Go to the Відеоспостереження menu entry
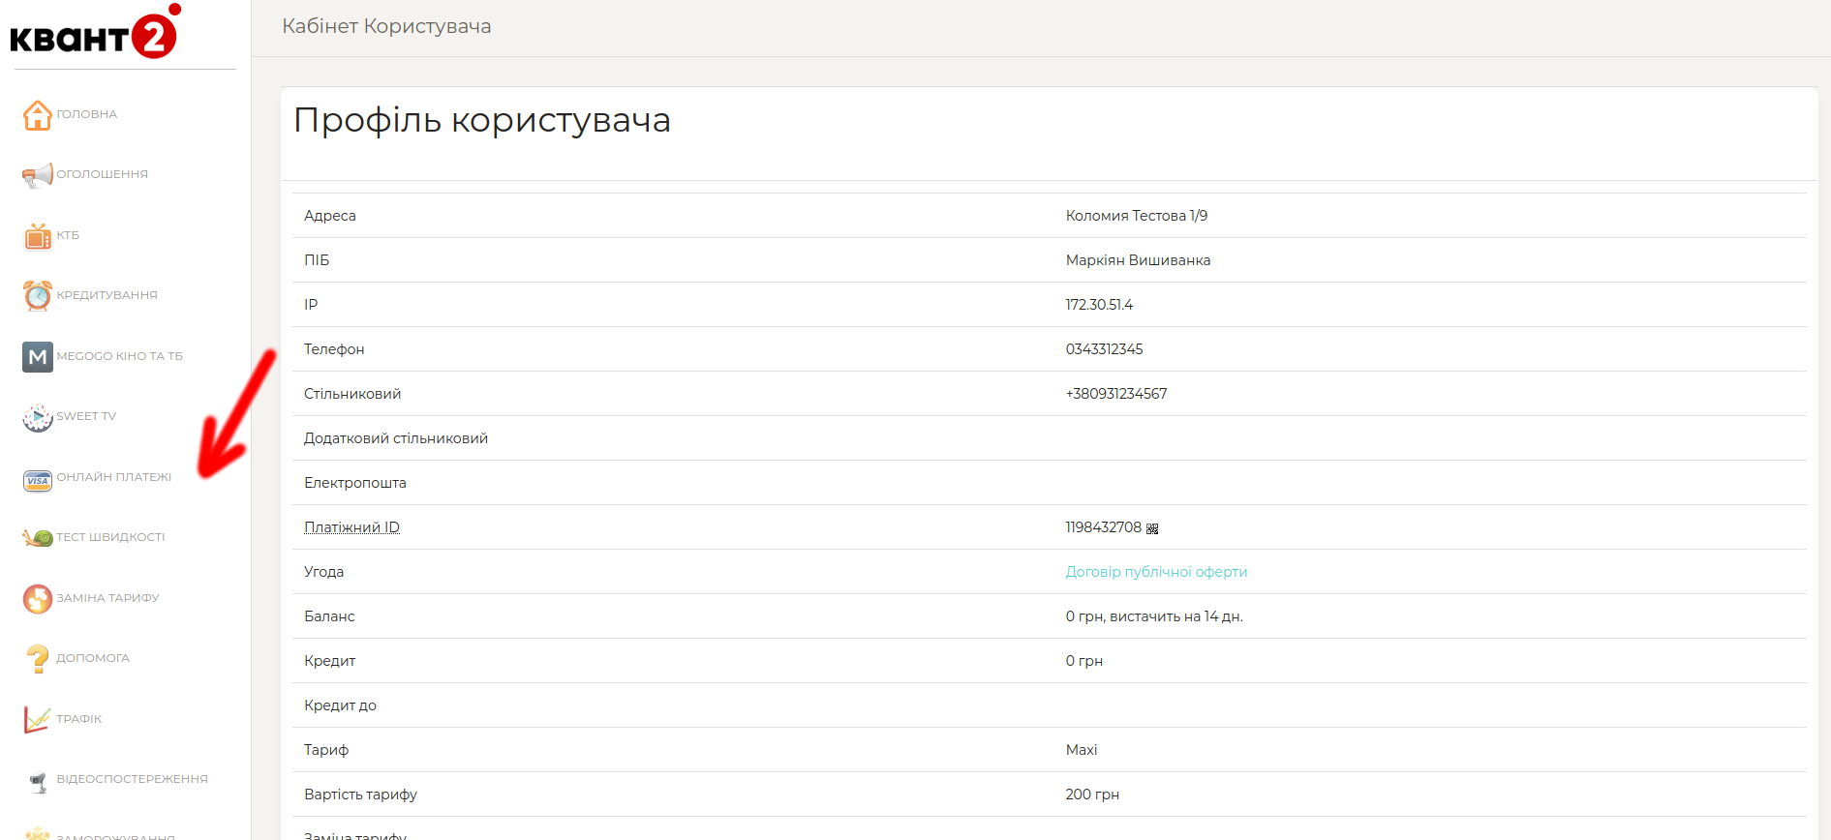The width and height of the screenshot is (1831, 840). click(132, 779)
